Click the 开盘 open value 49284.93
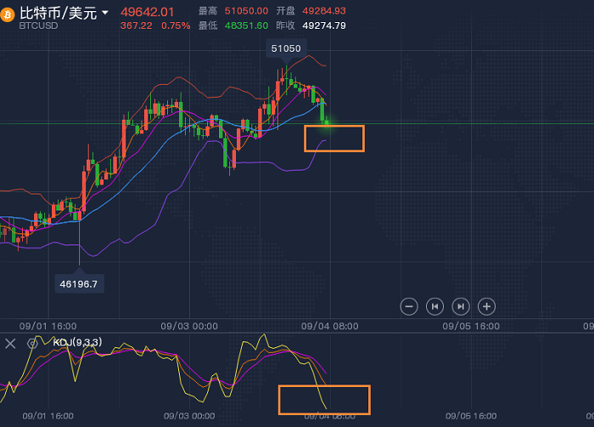This screenshot has width=594, height=427. pyautogui.click(x=323, y=11)
